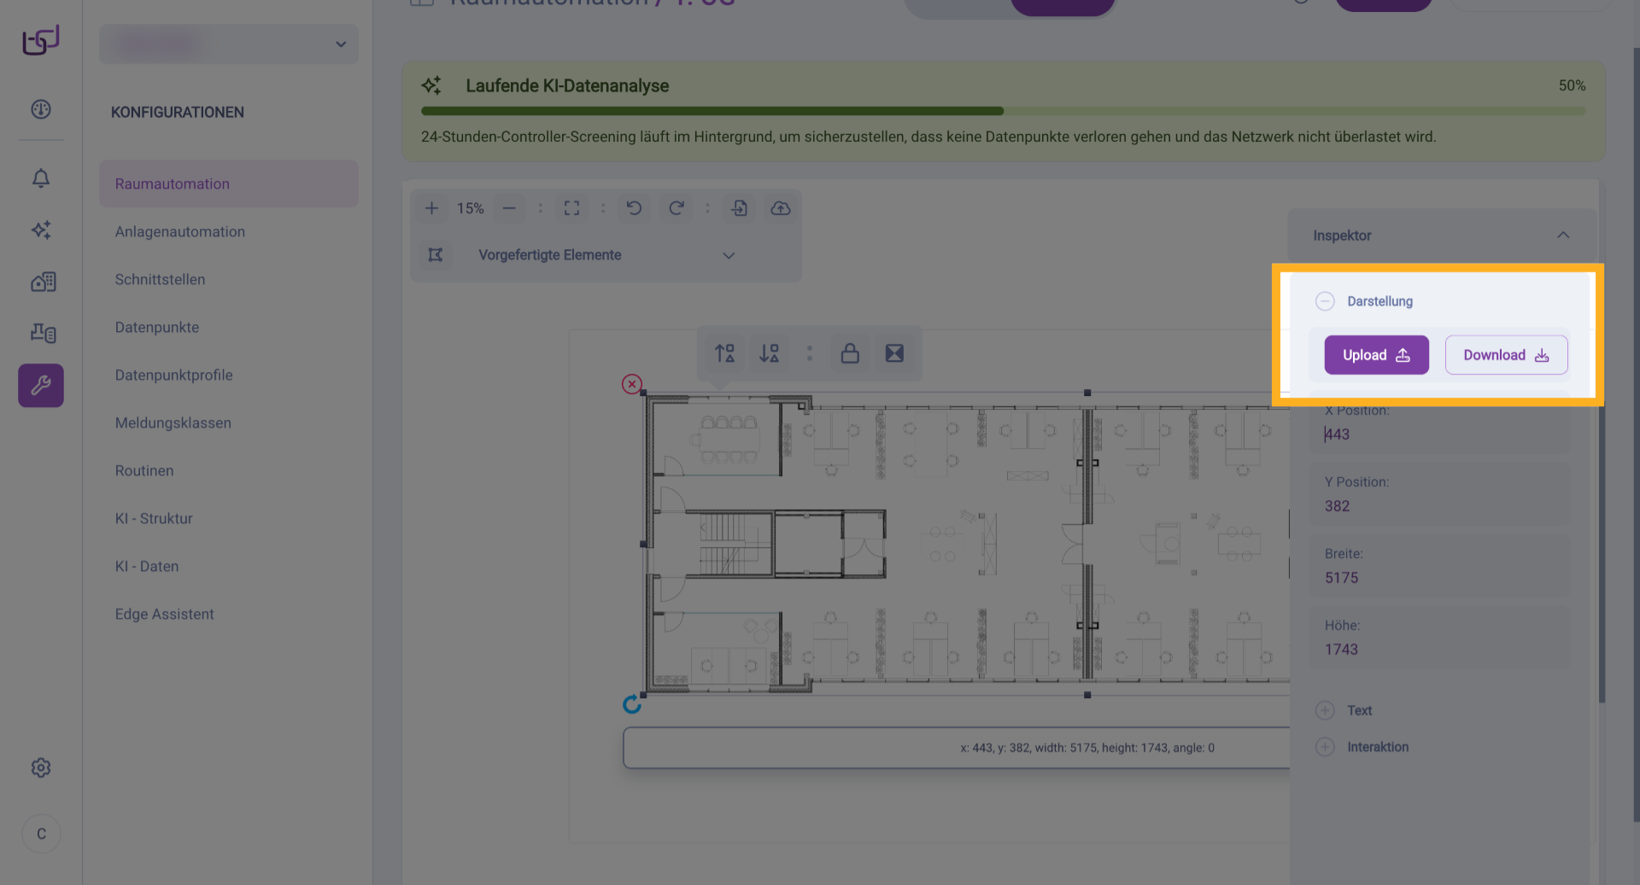Click the Upload button

[1376, 355]
